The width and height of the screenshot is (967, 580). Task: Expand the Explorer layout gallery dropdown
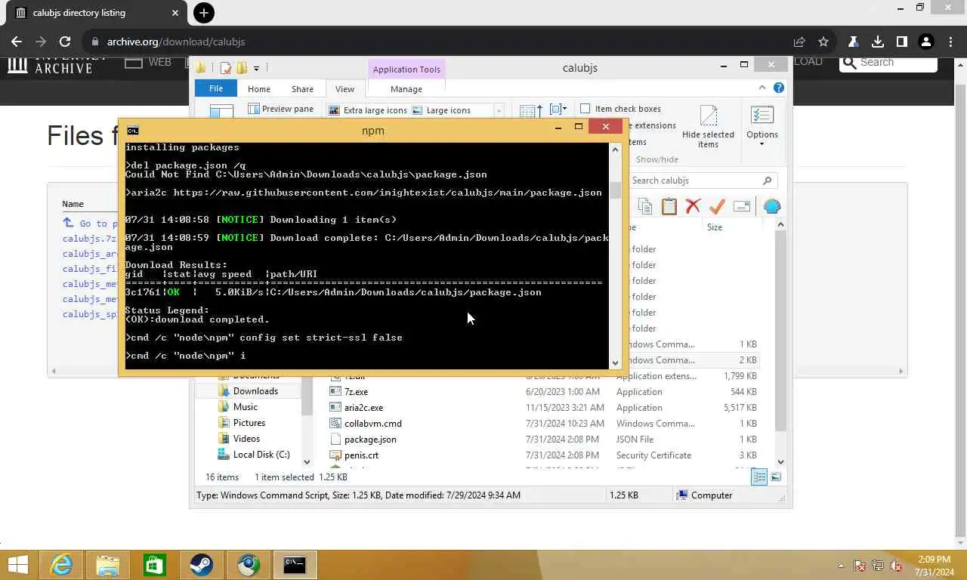(499, 110)
